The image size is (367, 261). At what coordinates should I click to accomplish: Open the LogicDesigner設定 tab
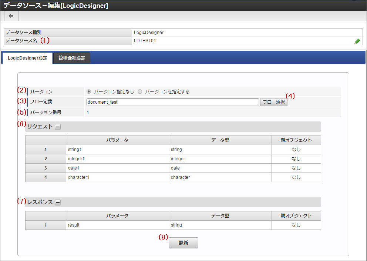point(27,58)
